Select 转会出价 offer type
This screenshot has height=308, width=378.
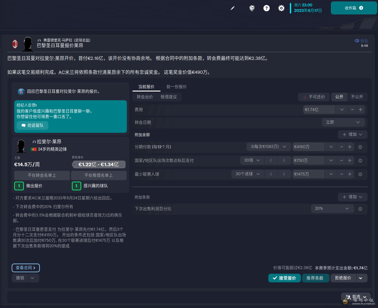tap(145, 97)
